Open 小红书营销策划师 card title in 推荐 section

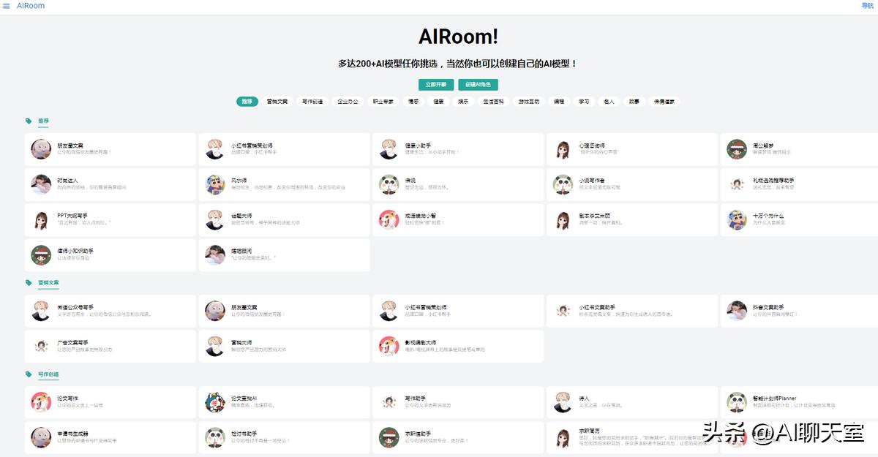coord(252,146)
